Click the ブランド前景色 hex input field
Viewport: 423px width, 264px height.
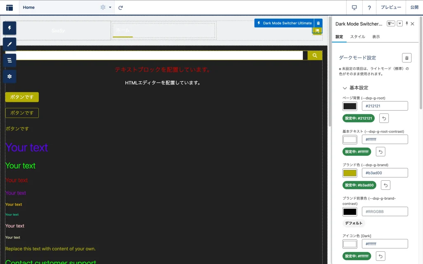click(x=385, y=212)
